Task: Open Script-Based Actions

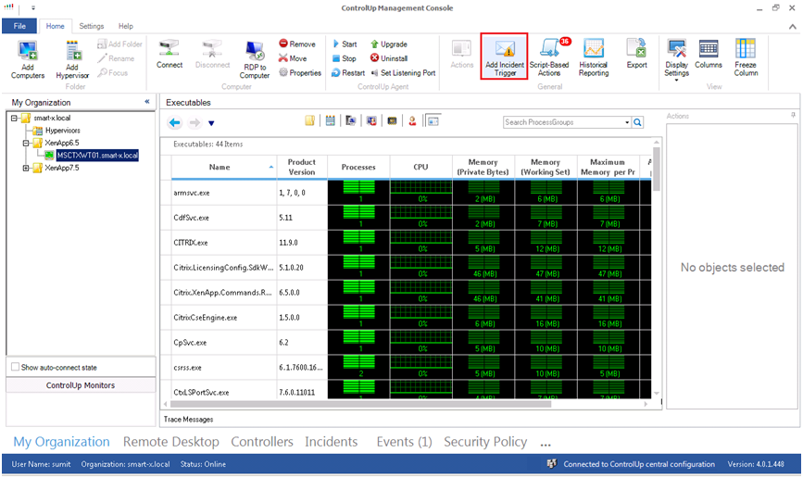Action: [x=549, y=57]
